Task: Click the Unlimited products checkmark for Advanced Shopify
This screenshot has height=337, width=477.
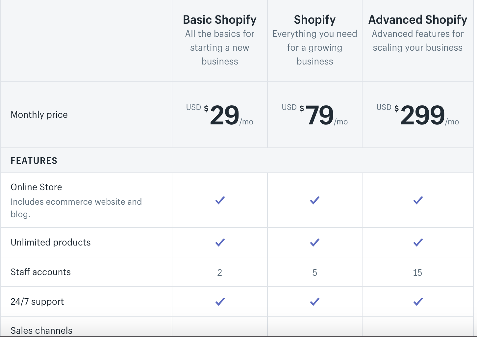Action: (x=418, y=243)
